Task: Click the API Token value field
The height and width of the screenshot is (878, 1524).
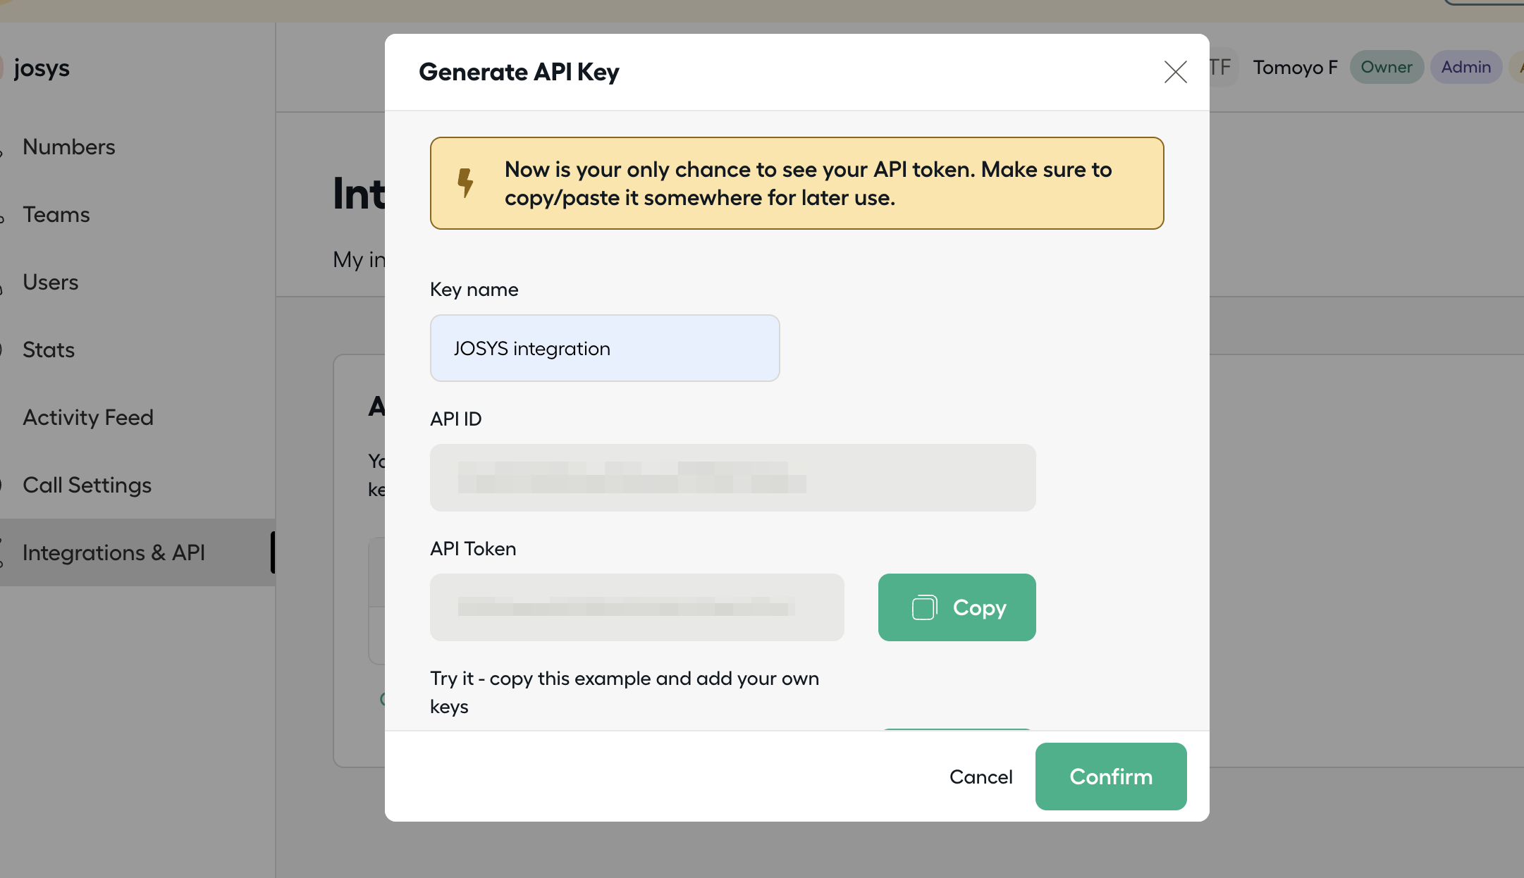Action: click(637, 607)
